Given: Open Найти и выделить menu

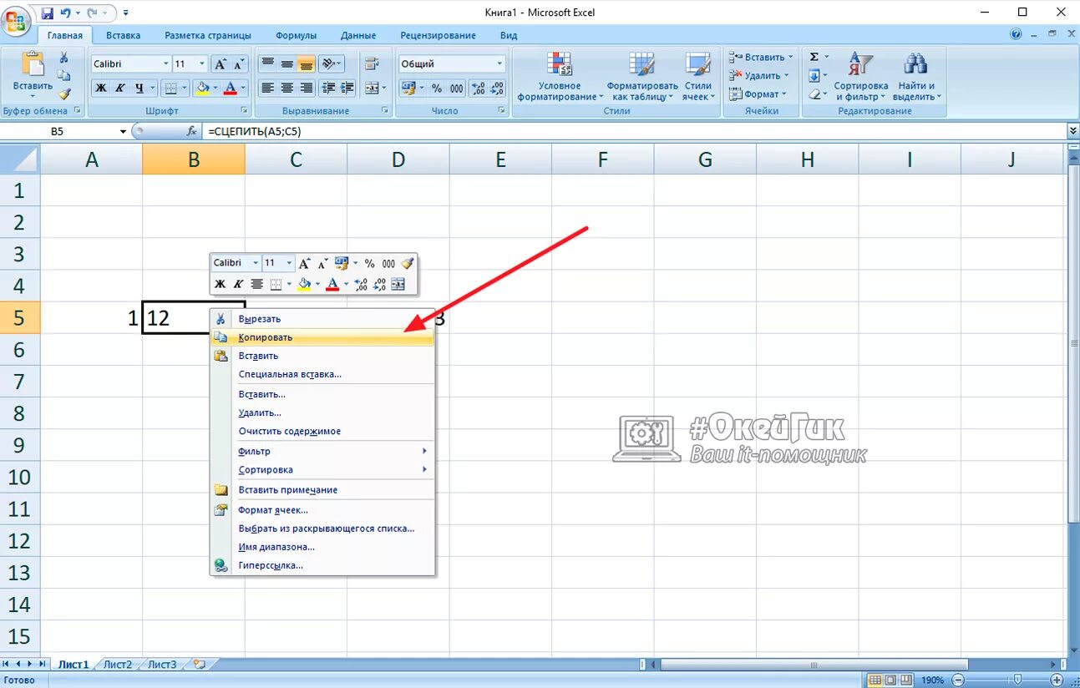Looking at the screenshot, I should click(916, 76).
